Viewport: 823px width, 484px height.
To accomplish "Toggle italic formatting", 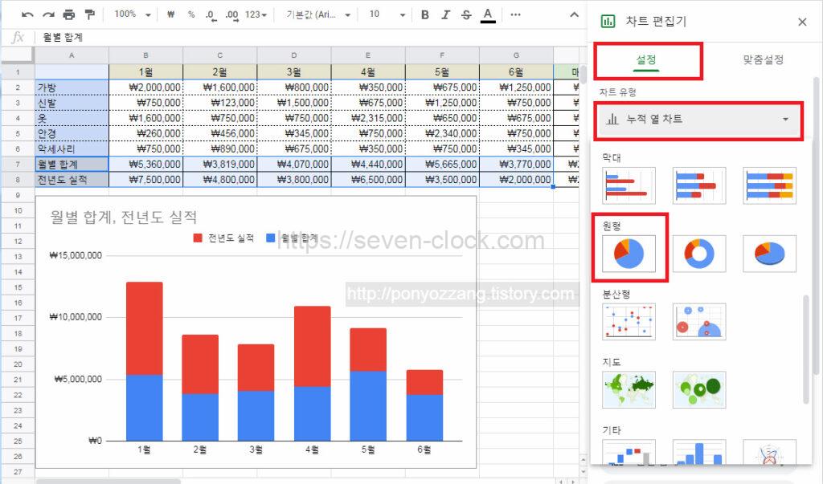I will click(x=445, y=14).
